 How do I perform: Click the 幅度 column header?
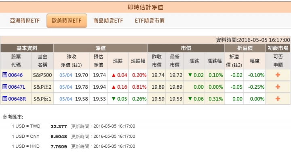click(255, 61)
